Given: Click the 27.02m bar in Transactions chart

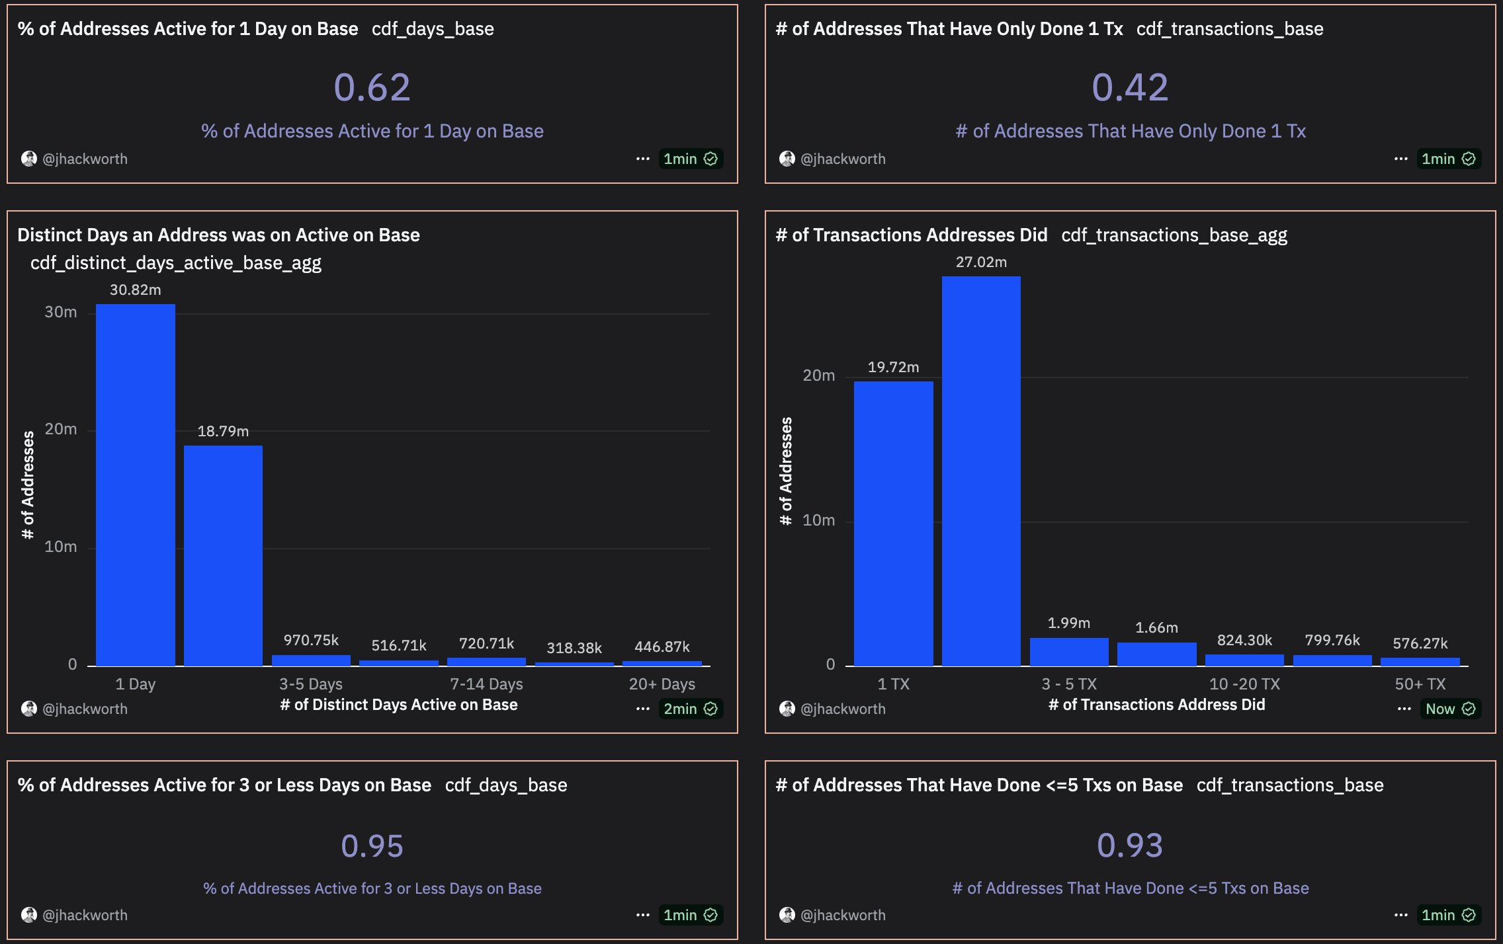Looking at the screenshot, I should 980,471.
